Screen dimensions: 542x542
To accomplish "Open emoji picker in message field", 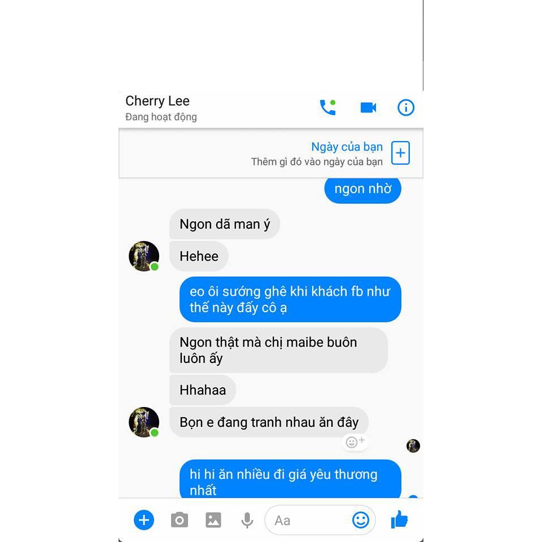I will pyautogui.click(x=361, y=520).
